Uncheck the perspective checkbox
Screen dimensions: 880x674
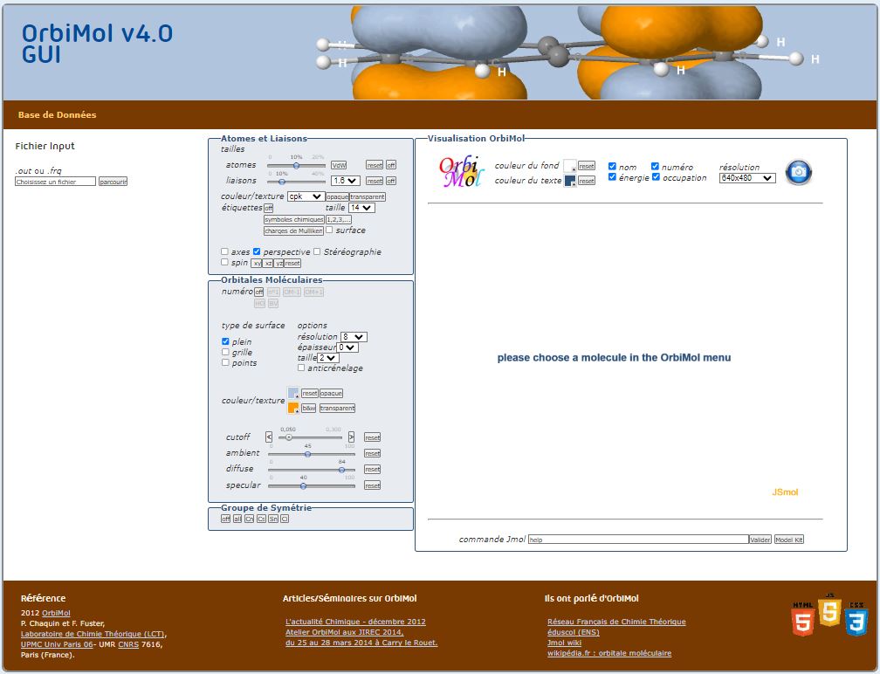(257, 251)
